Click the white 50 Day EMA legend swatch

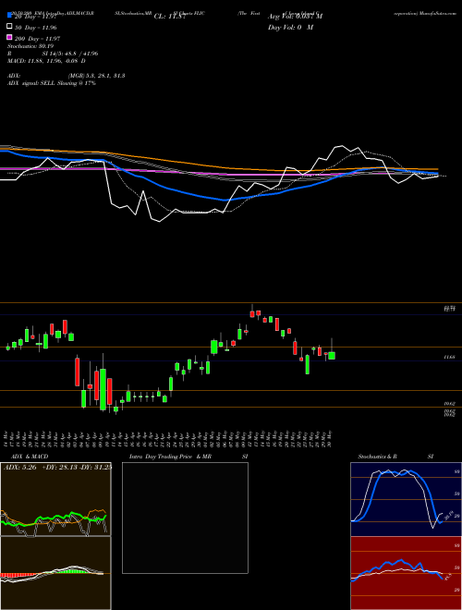coord(9,27)
